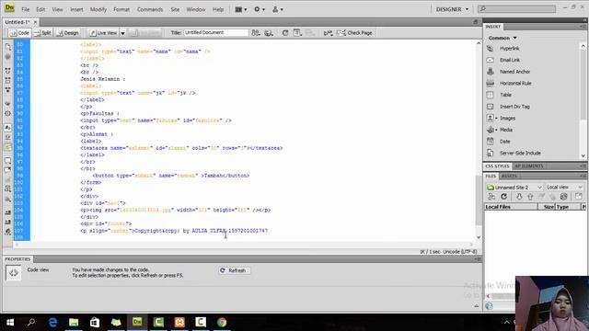Open the Modify menu
589x331 pixels.
[98, 9]
